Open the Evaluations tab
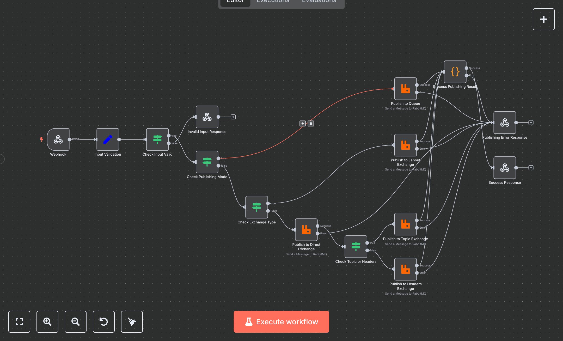563x341 pixels. point(319,2)
